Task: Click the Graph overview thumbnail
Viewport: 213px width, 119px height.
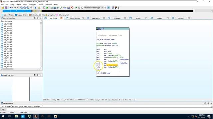Action: 21,89
